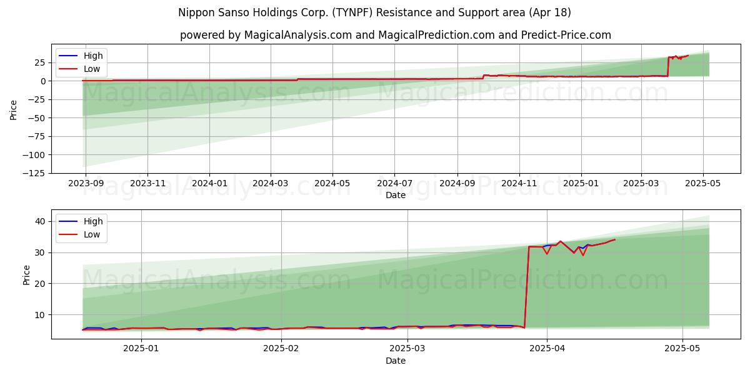Click the '2024-11' x-axis label

point(519,184)
